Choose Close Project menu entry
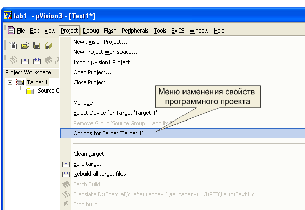305x210 pixels. point(183,82)
